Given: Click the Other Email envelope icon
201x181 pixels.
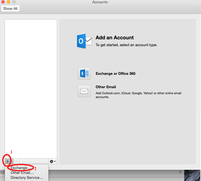Looking at the screenshot, I should [84, 91].
